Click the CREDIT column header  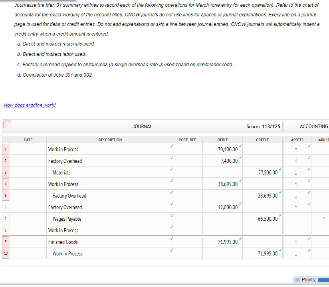pos(262,140)
